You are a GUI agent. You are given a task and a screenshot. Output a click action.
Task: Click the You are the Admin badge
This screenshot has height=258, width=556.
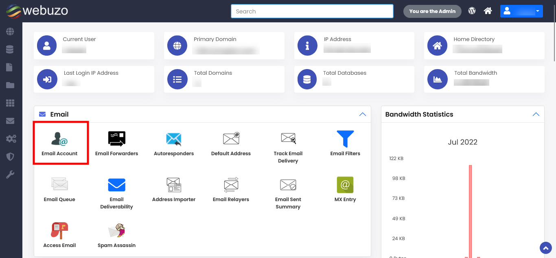tap(432, 11)
